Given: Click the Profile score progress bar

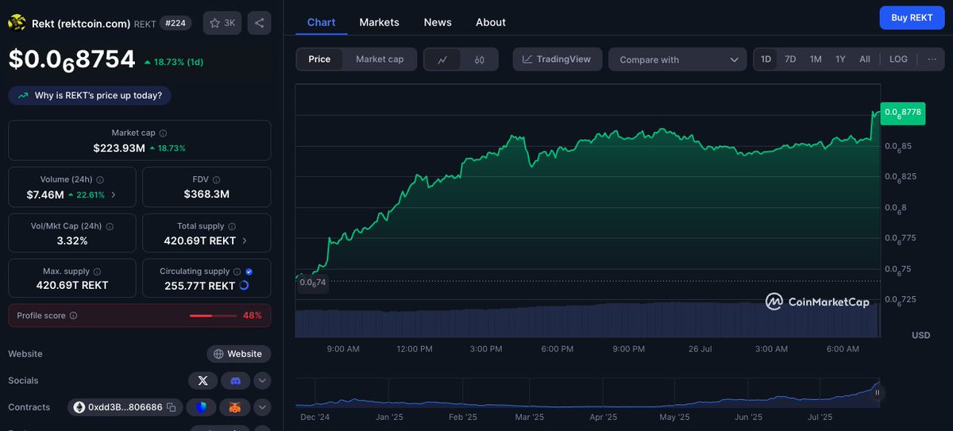Looking at the screenshot, I should click(212, 316).
